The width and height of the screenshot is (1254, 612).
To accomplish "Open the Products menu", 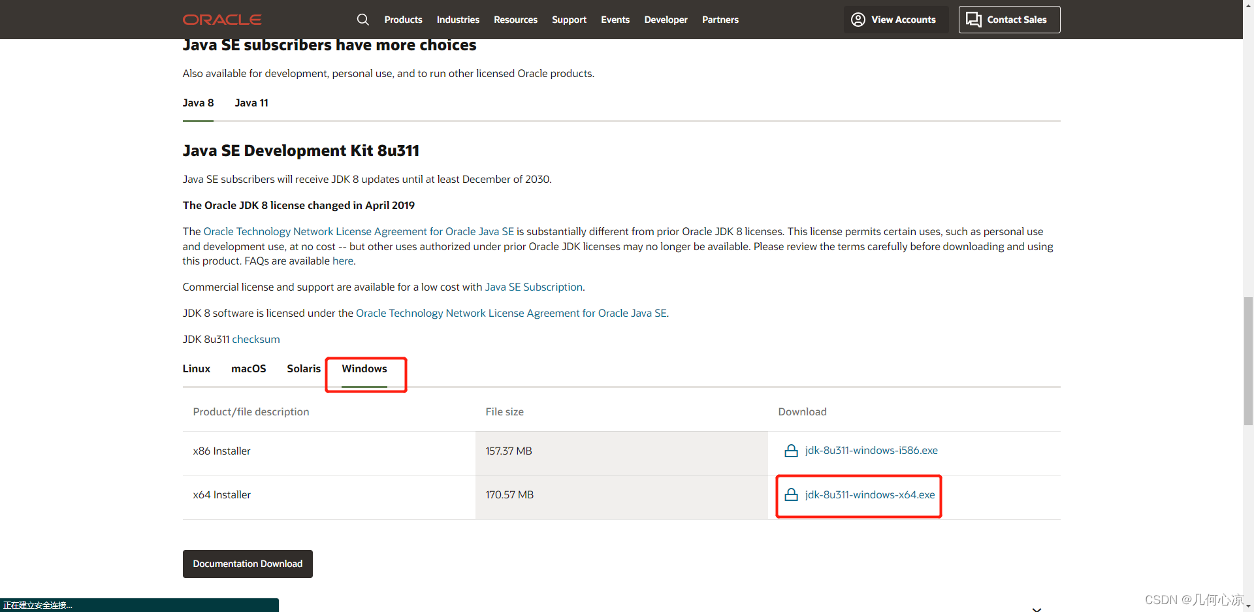I will click(403, 20).
